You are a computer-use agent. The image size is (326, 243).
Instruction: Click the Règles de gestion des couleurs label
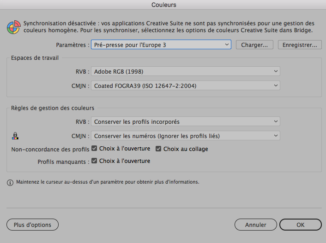tap(53, 108)
